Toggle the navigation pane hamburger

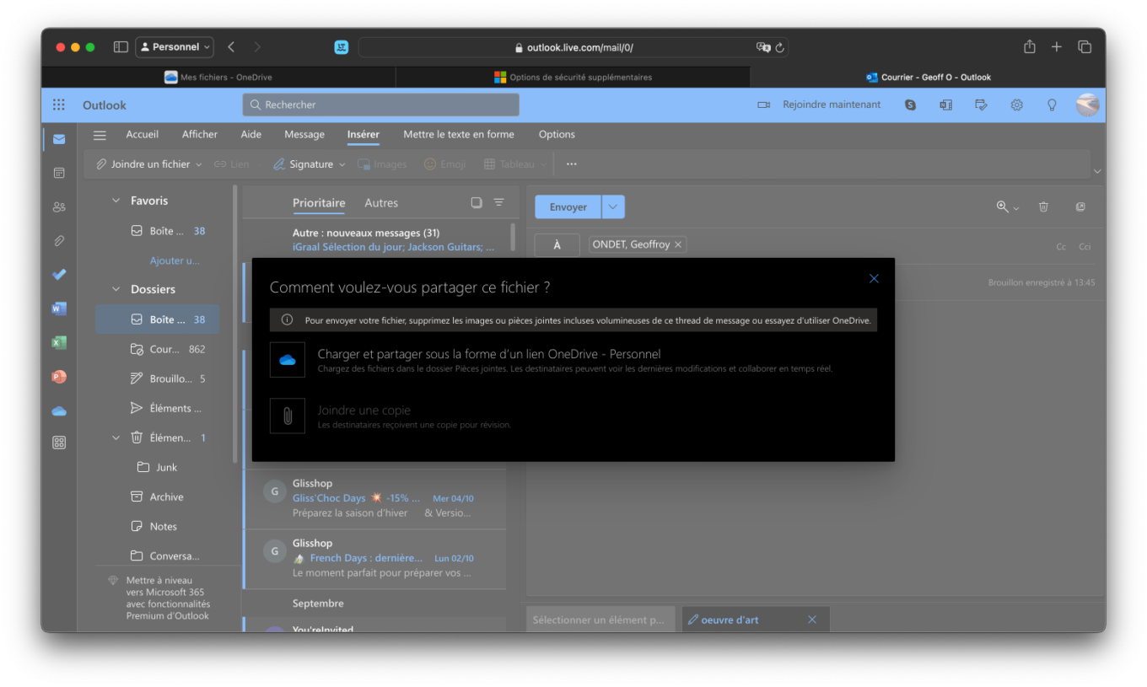click(x=100, y=135)
